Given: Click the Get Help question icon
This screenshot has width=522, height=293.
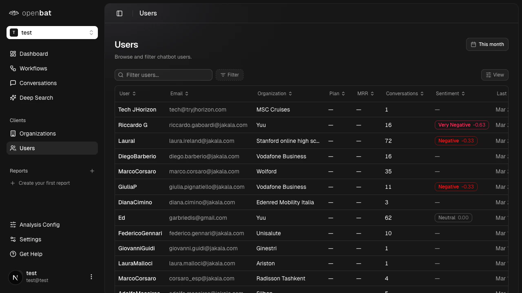Looking at the screenshot, I should (13, 254).
